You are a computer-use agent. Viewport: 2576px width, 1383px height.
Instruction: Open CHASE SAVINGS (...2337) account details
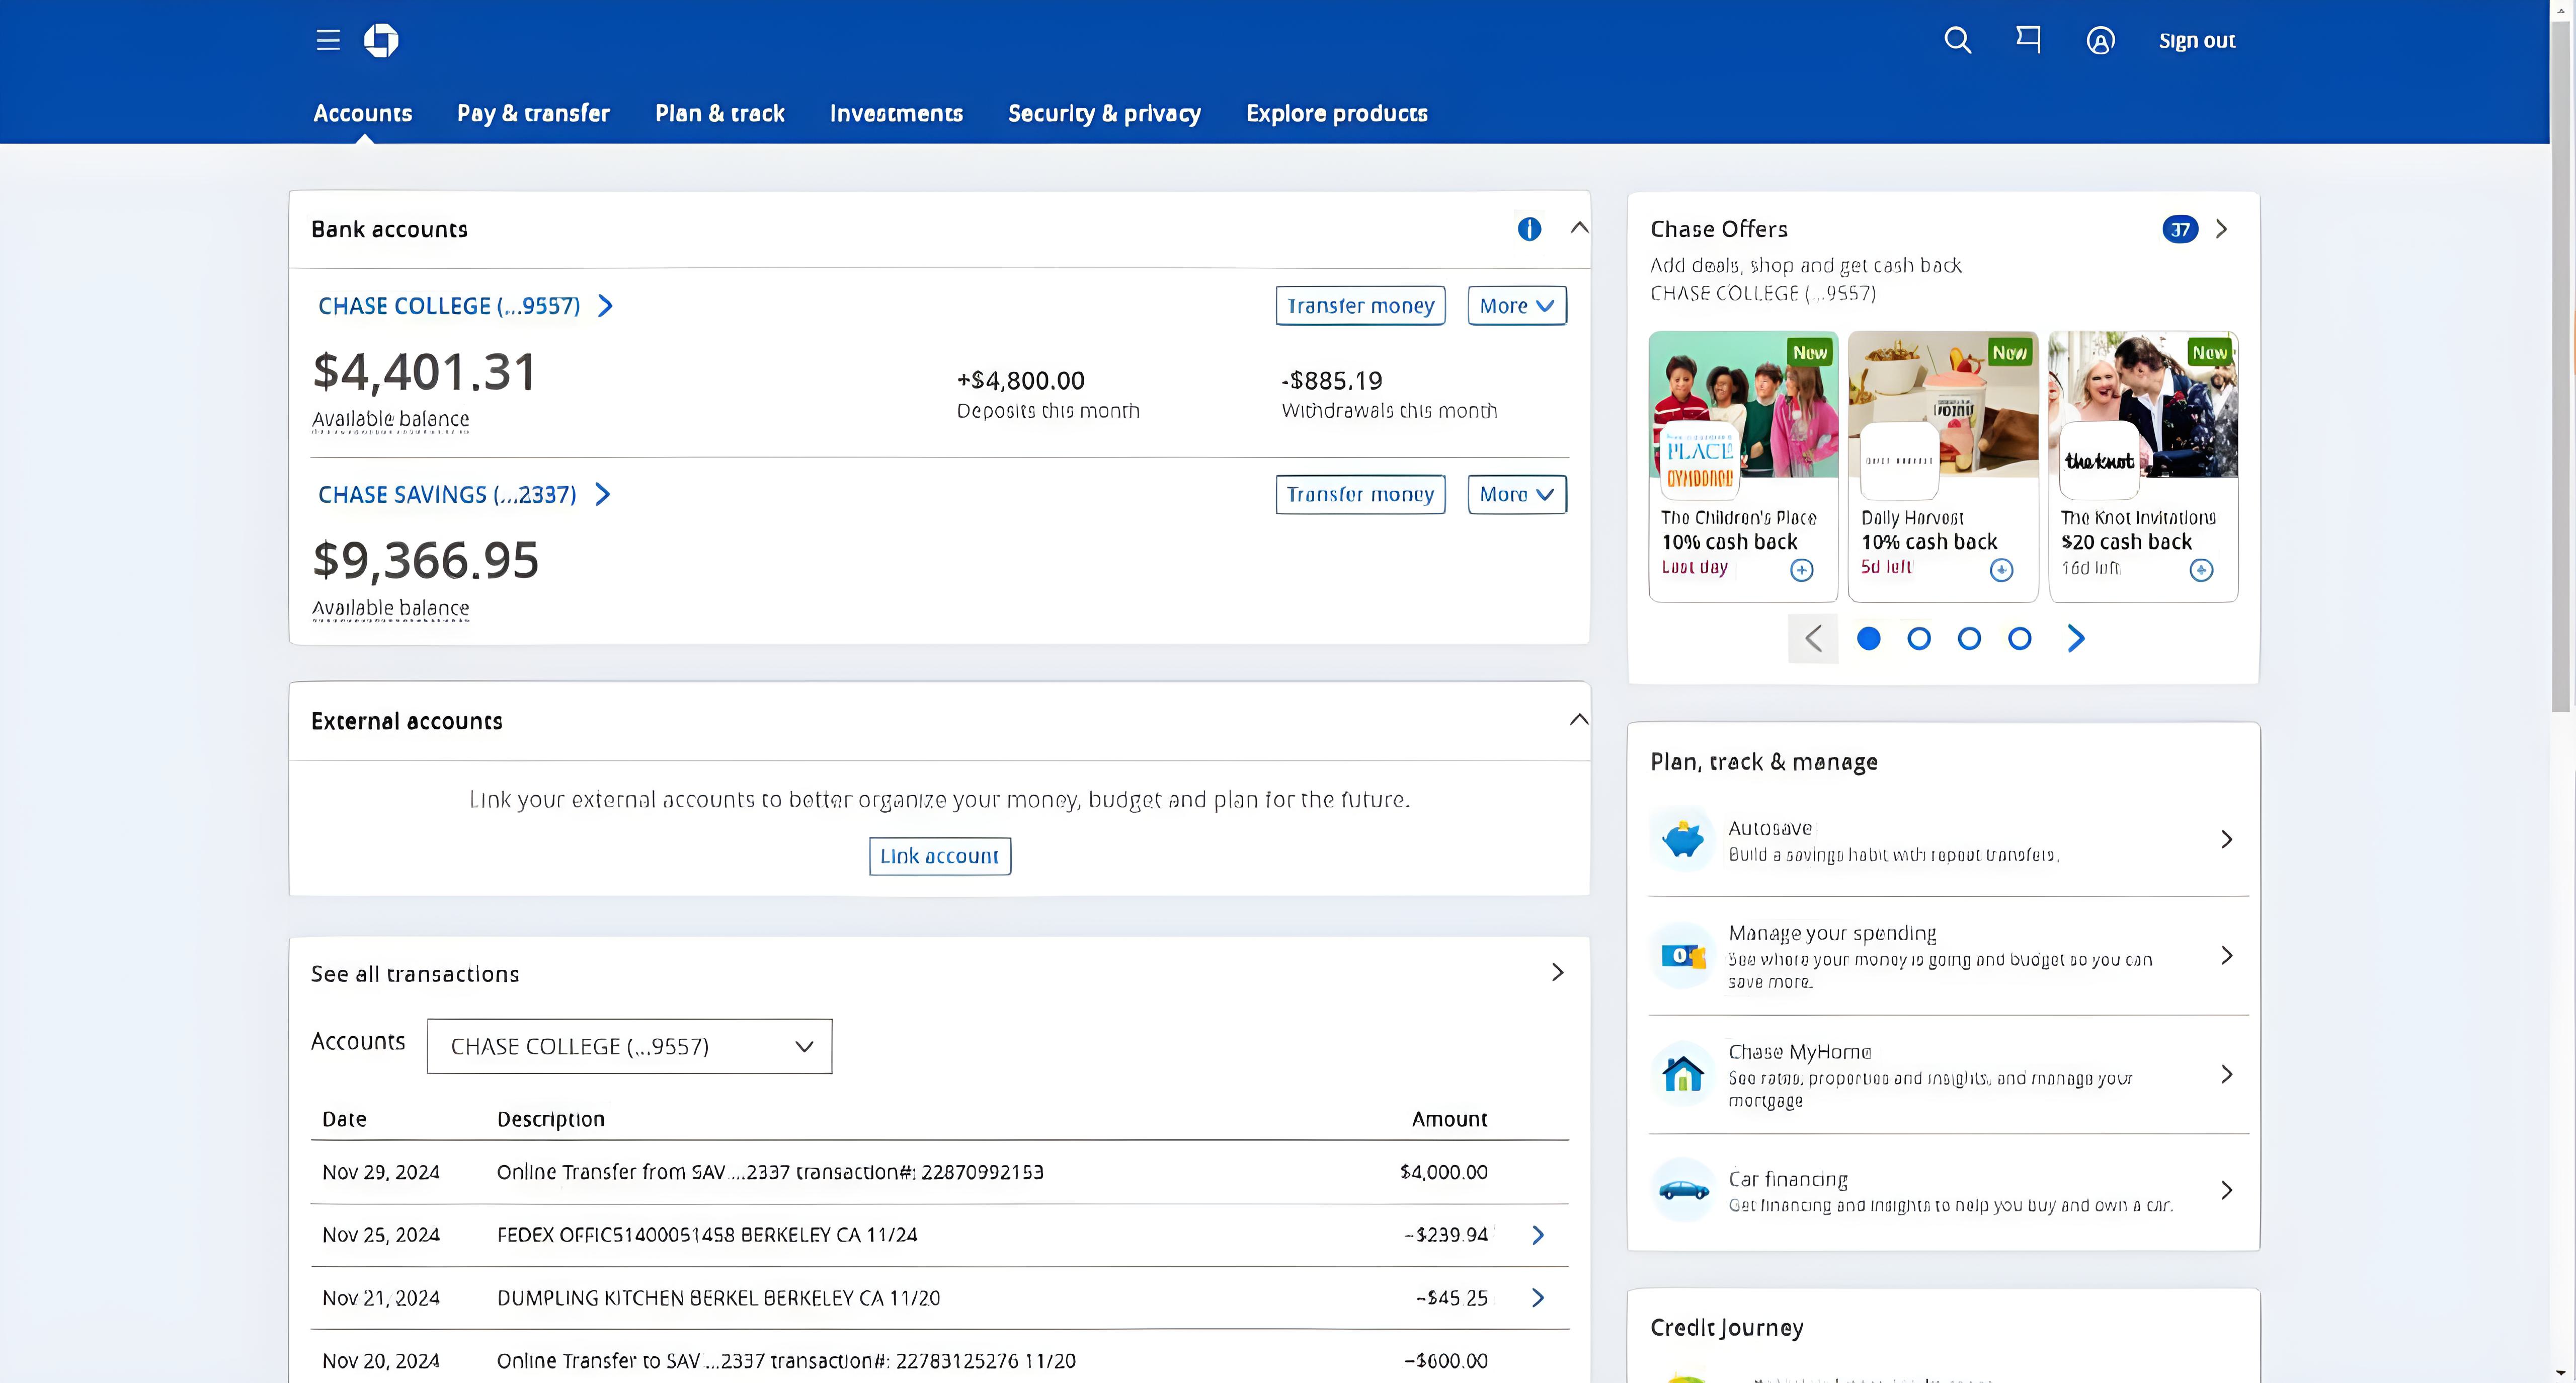point(463,495)
